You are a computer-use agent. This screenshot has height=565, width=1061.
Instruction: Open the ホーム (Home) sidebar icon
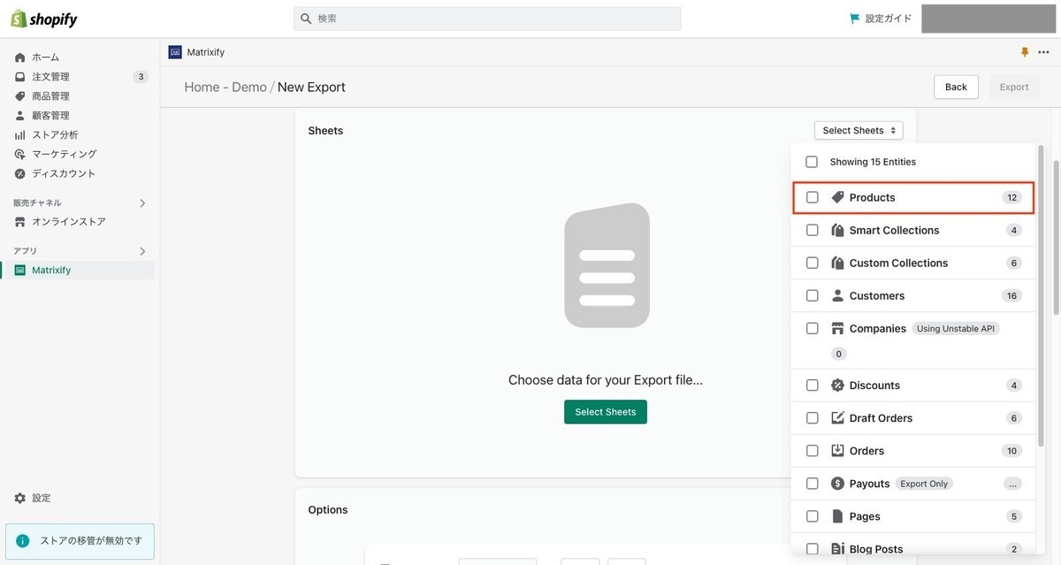click(x=19, y=57)
